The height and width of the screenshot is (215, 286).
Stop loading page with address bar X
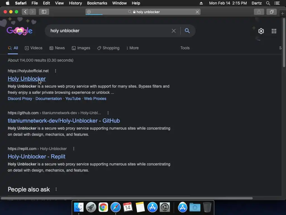pos(197,12)
